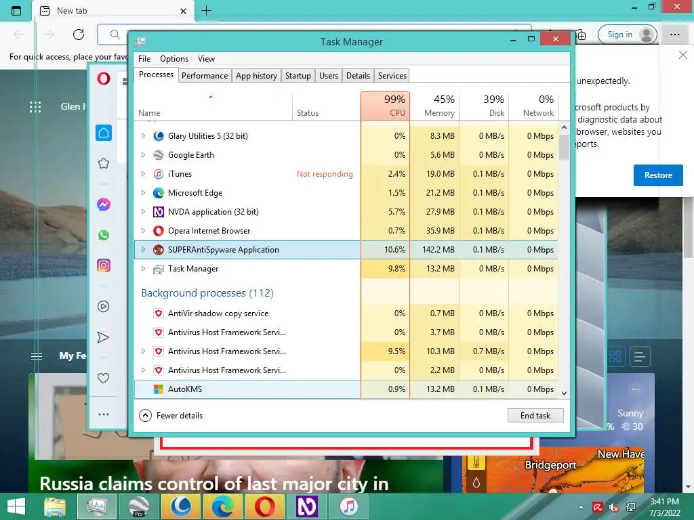Viewport: 694px width, 520px height.
Task: Expand the Microsoft Edge process row
Action: (143, 193)
